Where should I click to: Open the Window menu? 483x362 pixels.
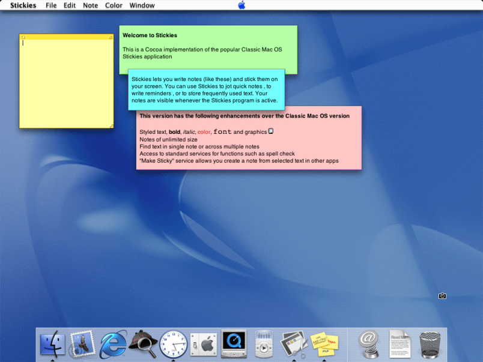pos(142,5)
